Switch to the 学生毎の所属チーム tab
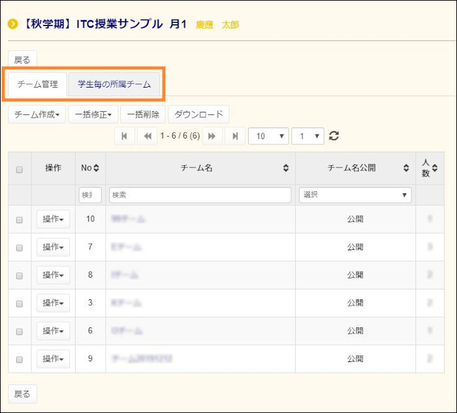 [x=114, y=84]
